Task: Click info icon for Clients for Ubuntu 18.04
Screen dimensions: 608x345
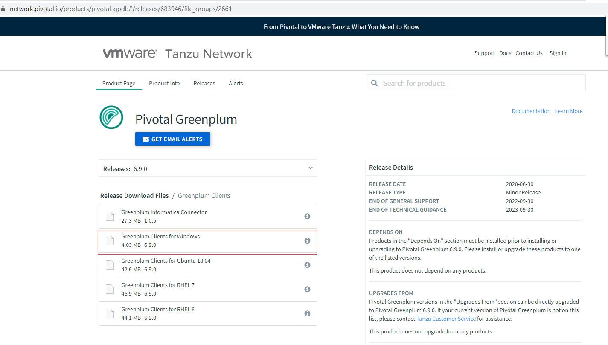Action: tap(307, 265)
